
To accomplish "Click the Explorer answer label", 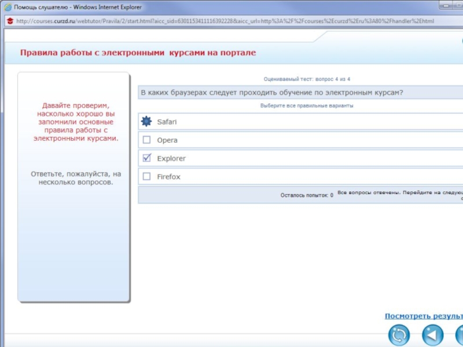I will 171,158.
